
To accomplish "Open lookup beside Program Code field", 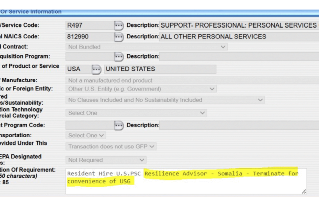I will pos(119,125).
